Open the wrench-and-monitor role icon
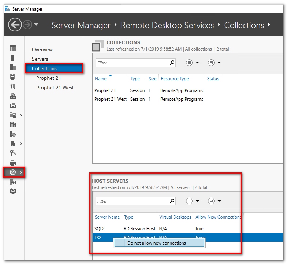The height and width of the screenshot is (264, 287). point(13,86)
